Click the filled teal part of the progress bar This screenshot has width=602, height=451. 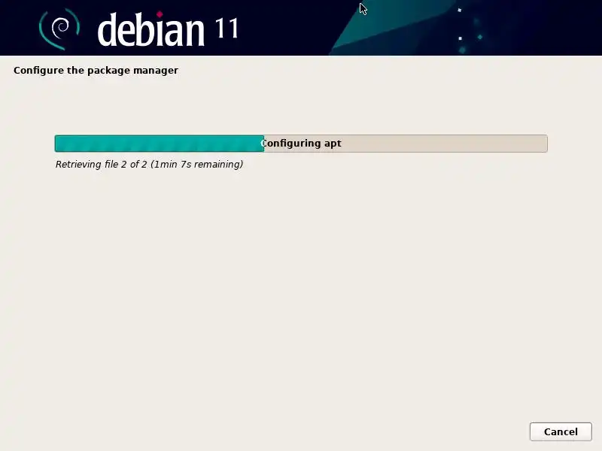(x=160, y=144)
